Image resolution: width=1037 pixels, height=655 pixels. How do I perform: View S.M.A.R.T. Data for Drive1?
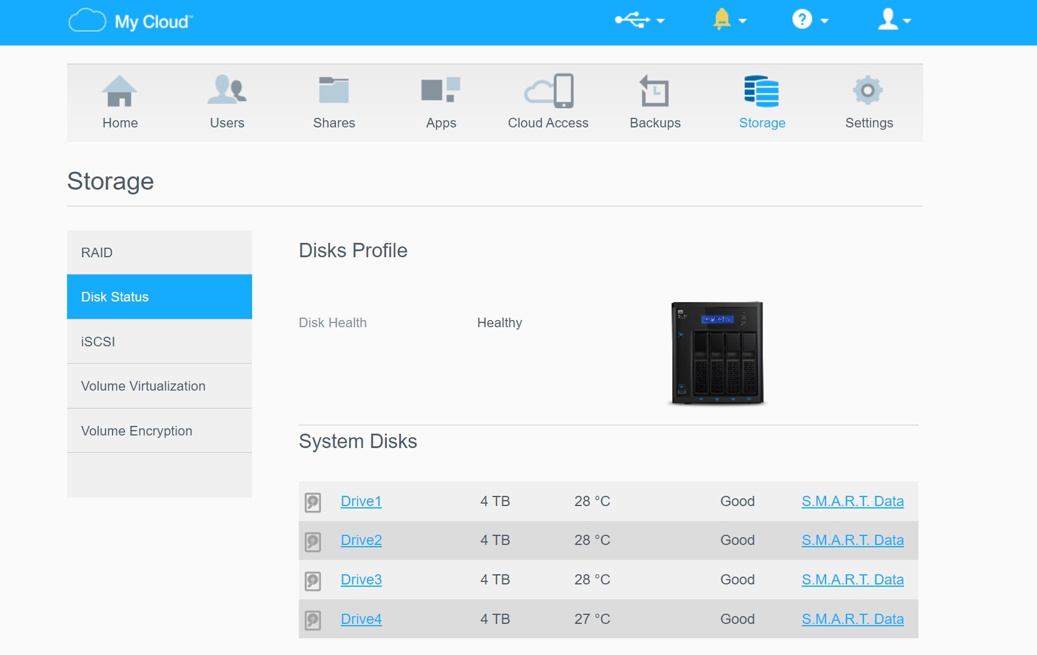[x=853, y=501]
